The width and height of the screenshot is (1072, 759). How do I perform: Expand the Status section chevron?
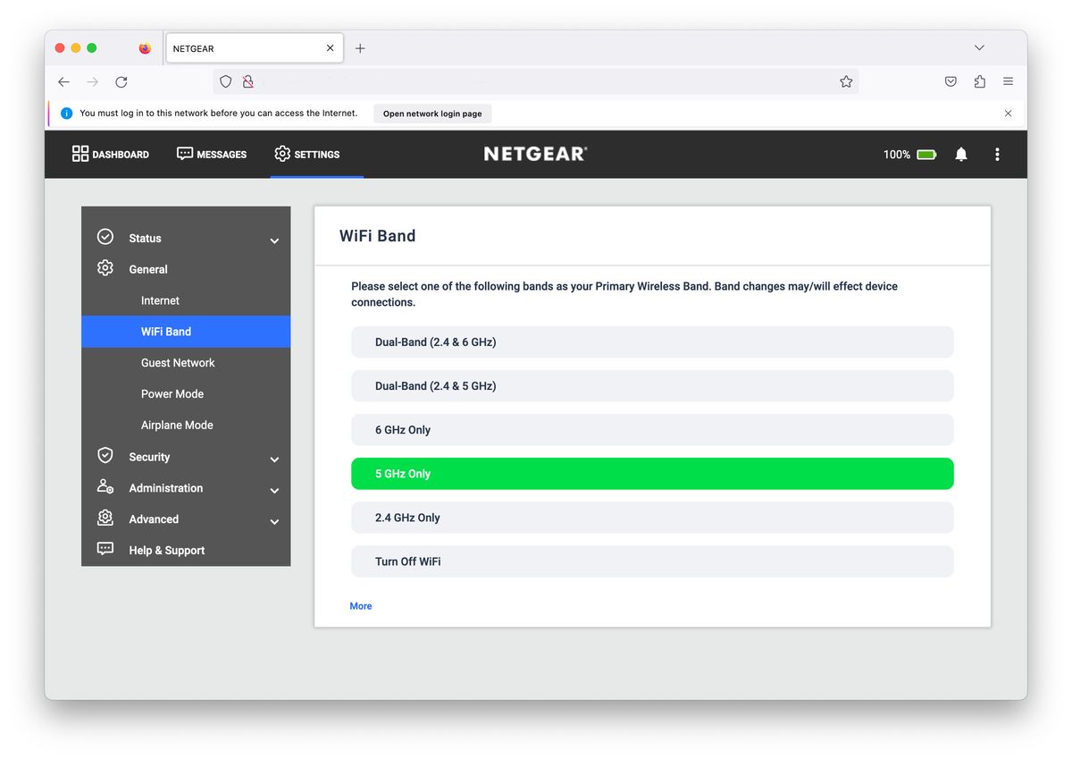click(x=274, y=240)
